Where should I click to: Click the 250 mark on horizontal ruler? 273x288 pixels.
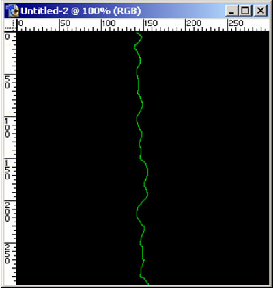(235, 23)
